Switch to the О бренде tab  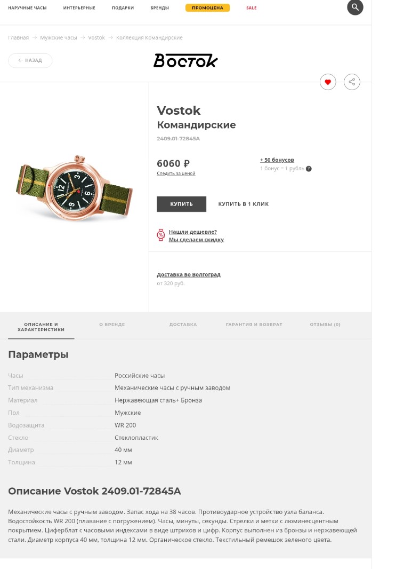(112, 325)
